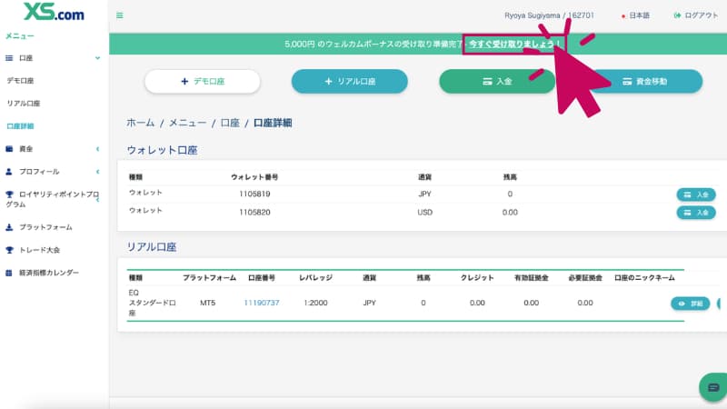Click the MT5 platform cell
Viewport: 727px width, 409px height.
[x=208, y=303]
